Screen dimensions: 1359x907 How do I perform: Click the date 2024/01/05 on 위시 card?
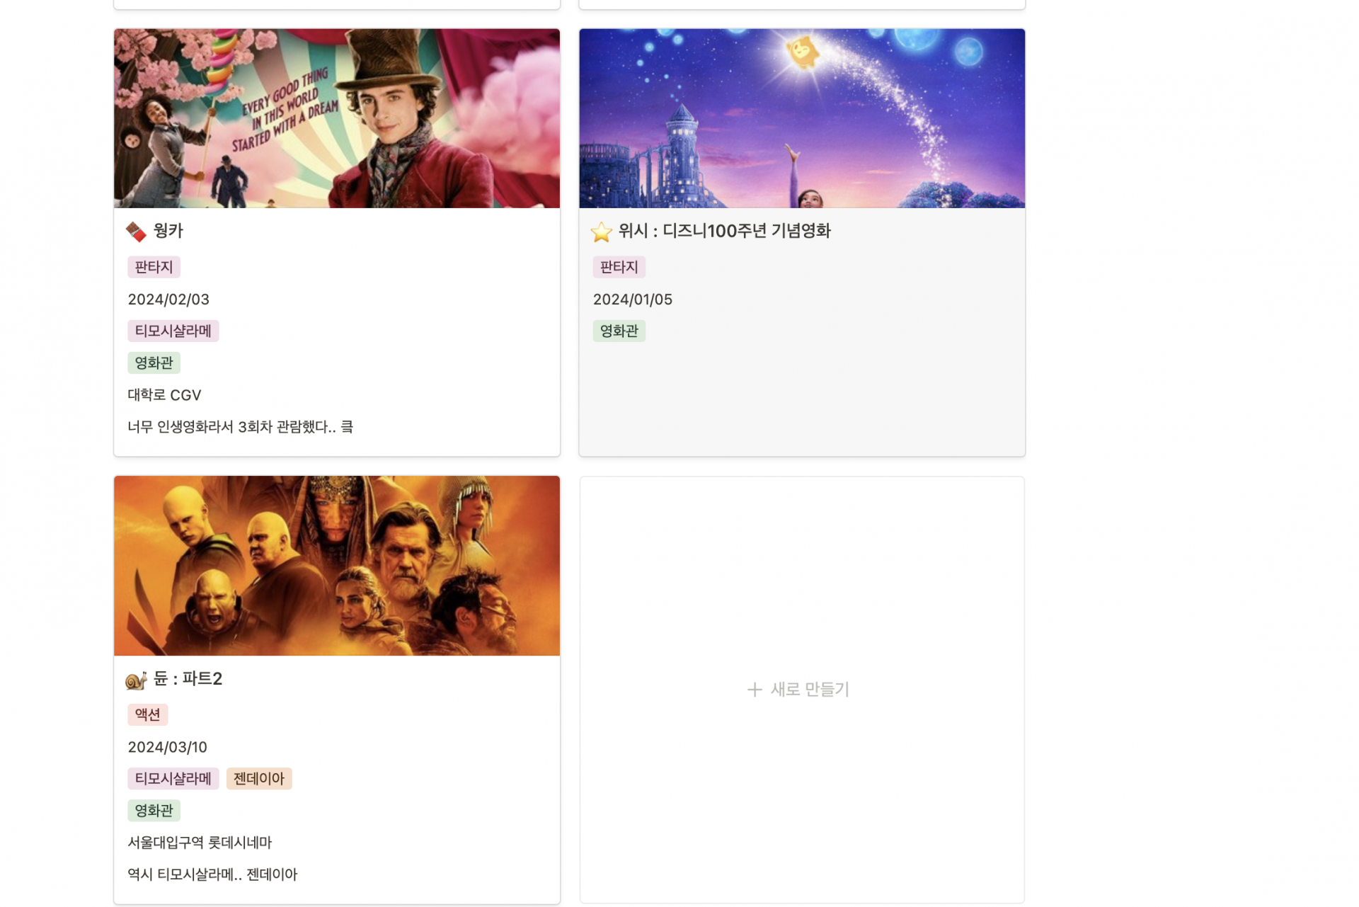633,300
